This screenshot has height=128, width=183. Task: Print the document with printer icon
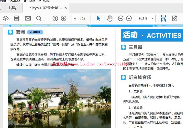pyautogui.click(x=17, y=18)
